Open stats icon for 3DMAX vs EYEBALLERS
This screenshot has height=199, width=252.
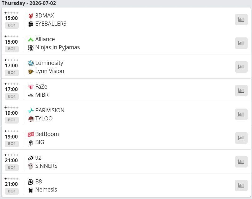pyautogui.click(x=241, y=19)
